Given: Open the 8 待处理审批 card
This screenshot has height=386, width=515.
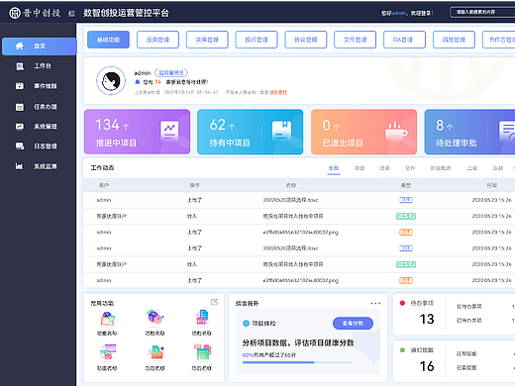Looking at the screenshot, I should 469,132.
